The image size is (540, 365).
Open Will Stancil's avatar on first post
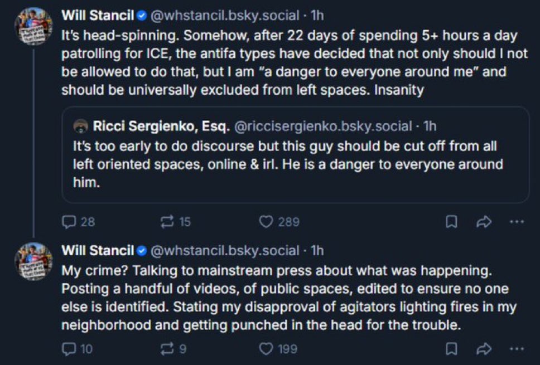coord(33,26)
